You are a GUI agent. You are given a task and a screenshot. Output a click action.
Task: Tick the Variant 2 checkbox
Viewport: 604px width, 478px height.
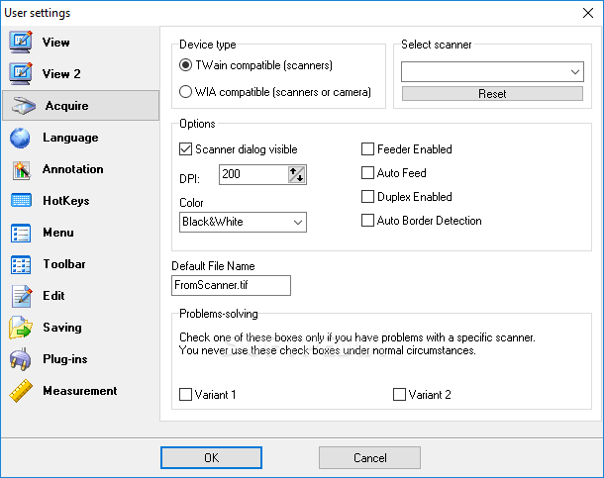(x=399, y=395)
